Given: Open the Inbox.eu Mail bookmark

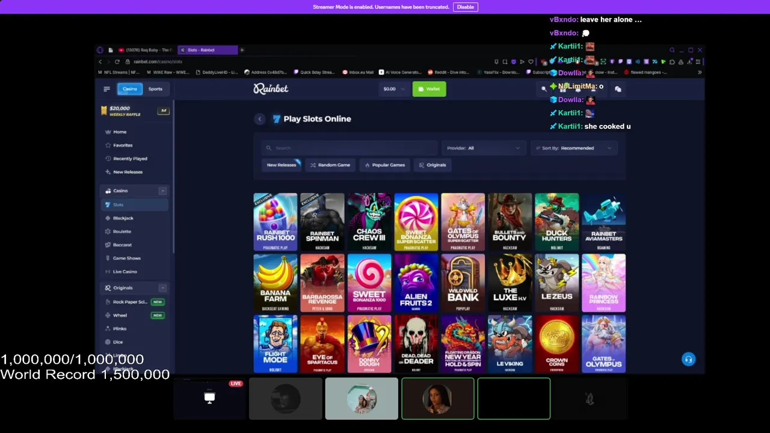Looking at the screenshot, I should 358,72.
